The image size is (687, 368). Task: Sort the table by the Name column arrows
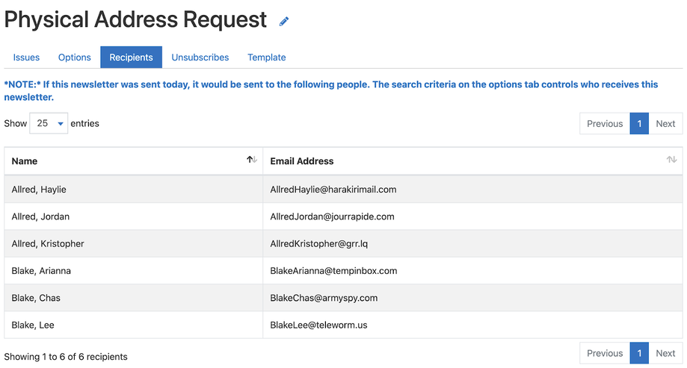251,160
